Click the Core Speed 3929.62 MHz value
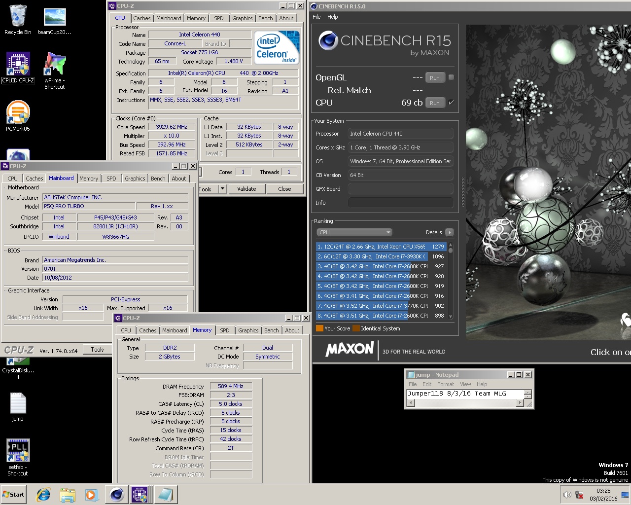 tap(172, 127)
